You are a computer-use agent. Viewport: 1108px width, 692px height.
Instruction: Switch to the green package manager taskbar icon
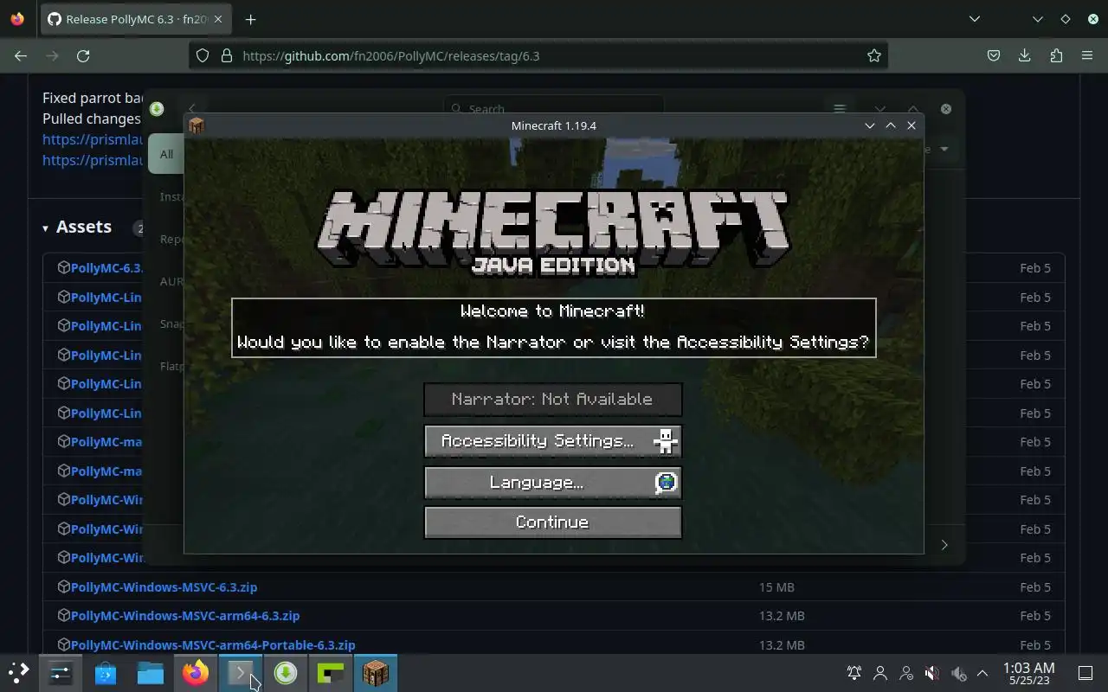(x=286, y=672)
